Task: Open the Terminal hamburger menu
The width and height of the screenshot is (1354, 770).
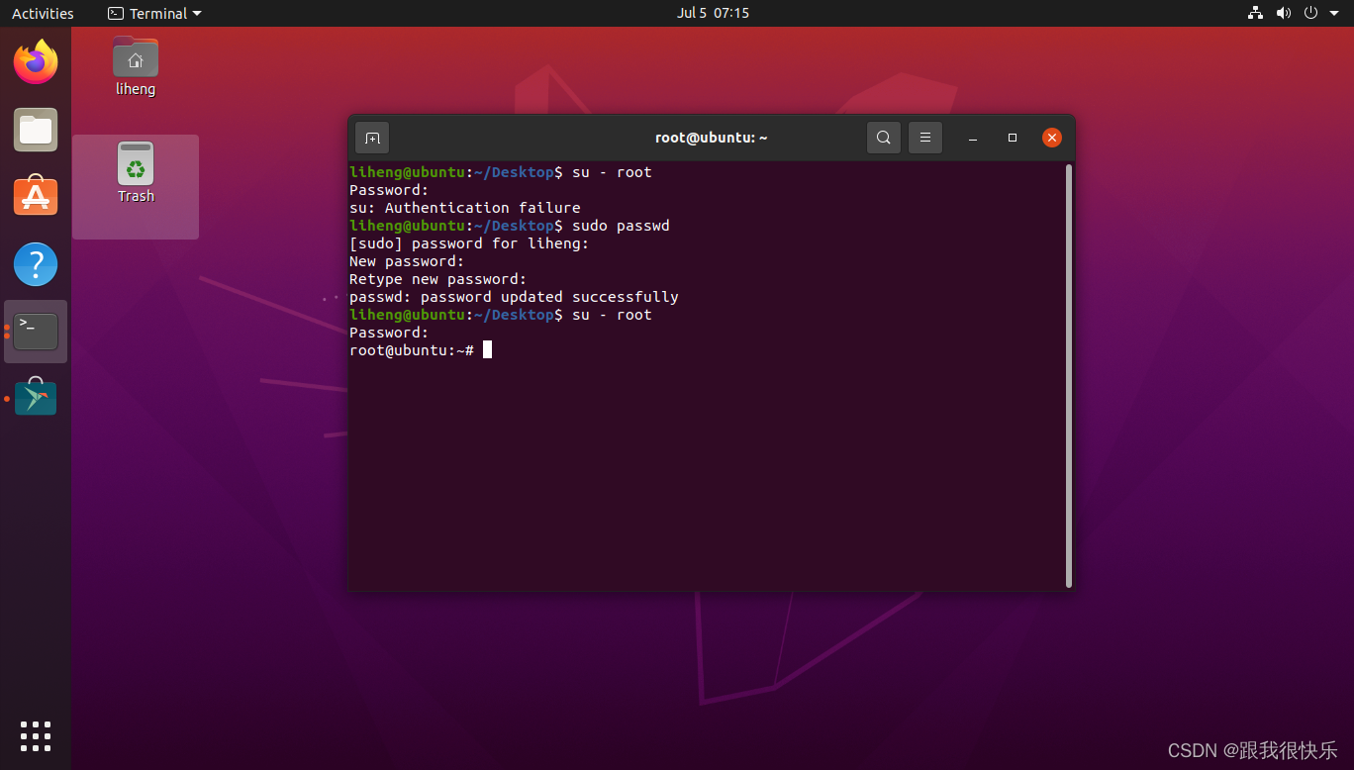Action: [925, 138]
